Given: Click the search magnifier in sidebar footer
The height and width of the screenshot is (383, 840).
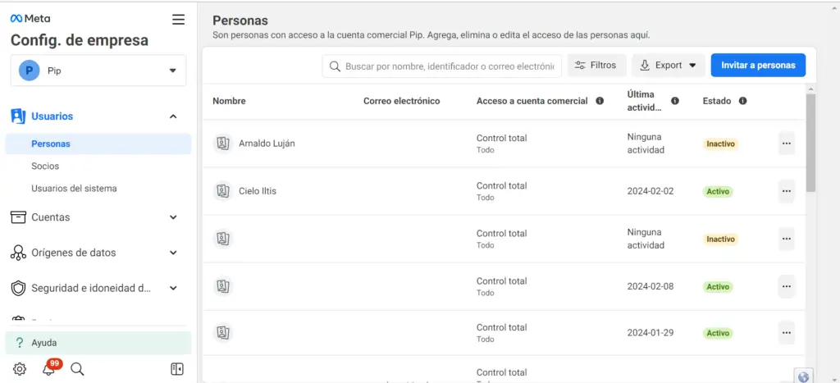Looking at the screenshot, I should [x=77, y=368].
